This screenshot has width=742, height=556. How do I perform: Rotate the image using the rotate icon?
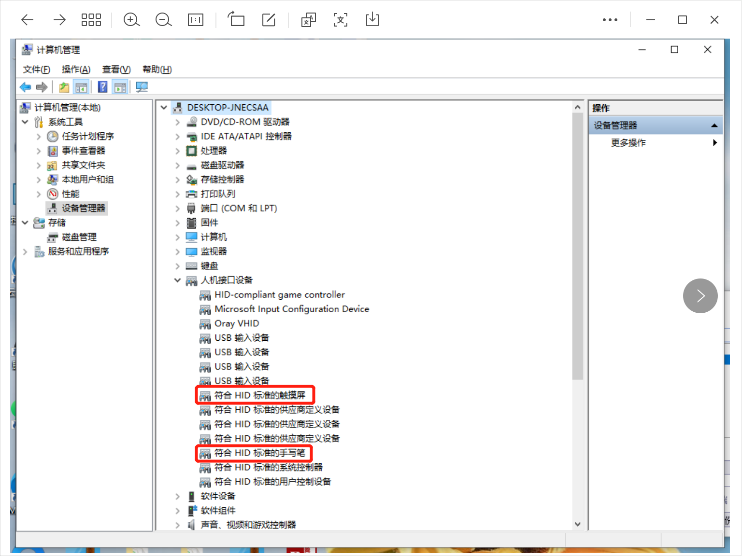coord(236,20)
